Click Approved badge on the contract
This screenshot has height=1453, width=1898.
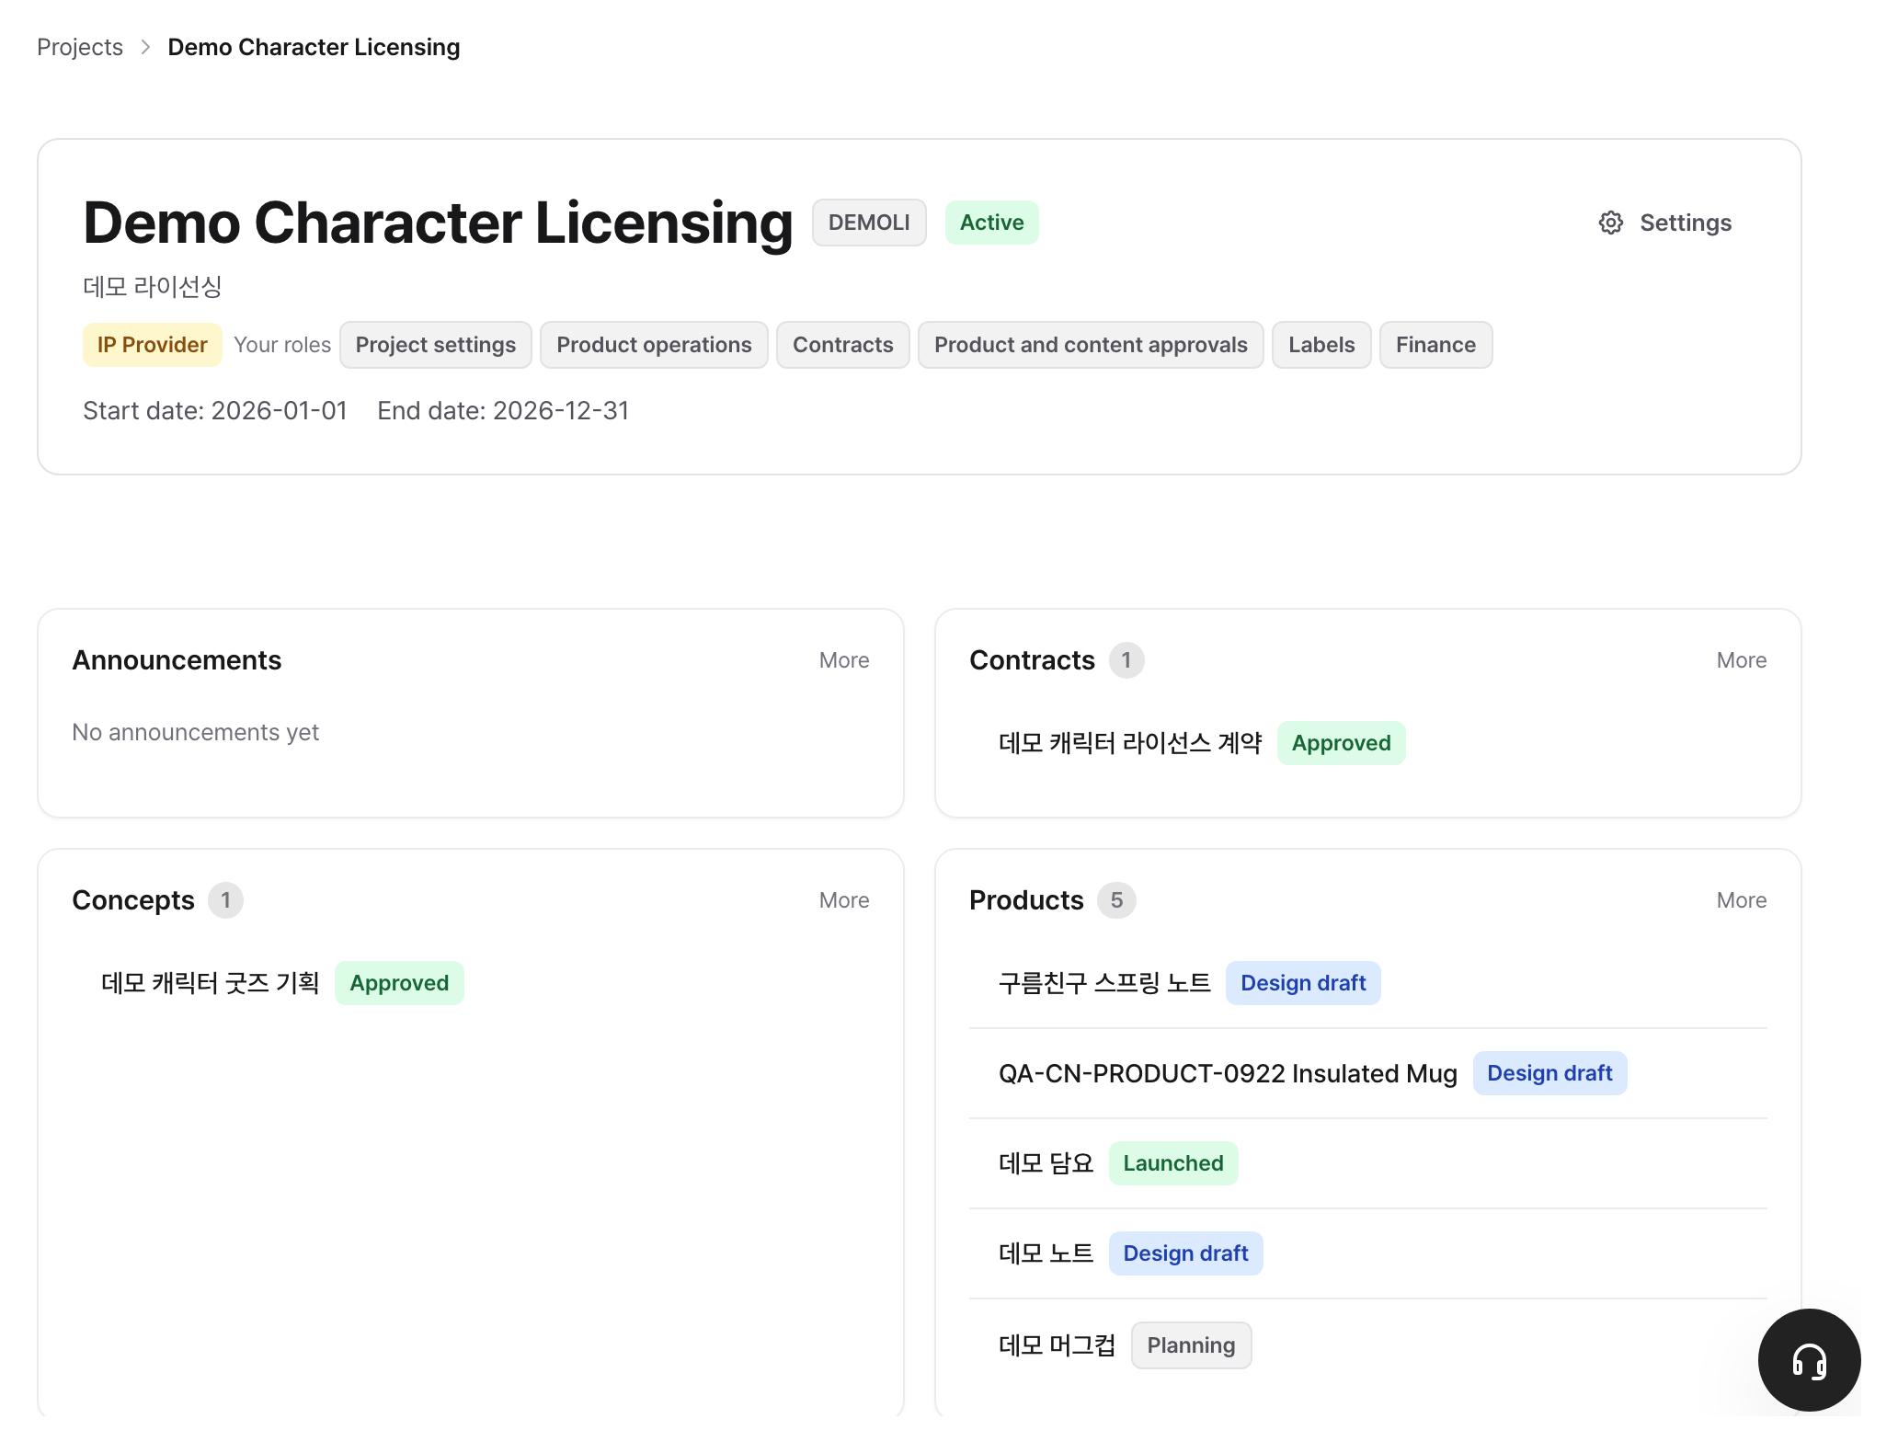(1341, 743)
